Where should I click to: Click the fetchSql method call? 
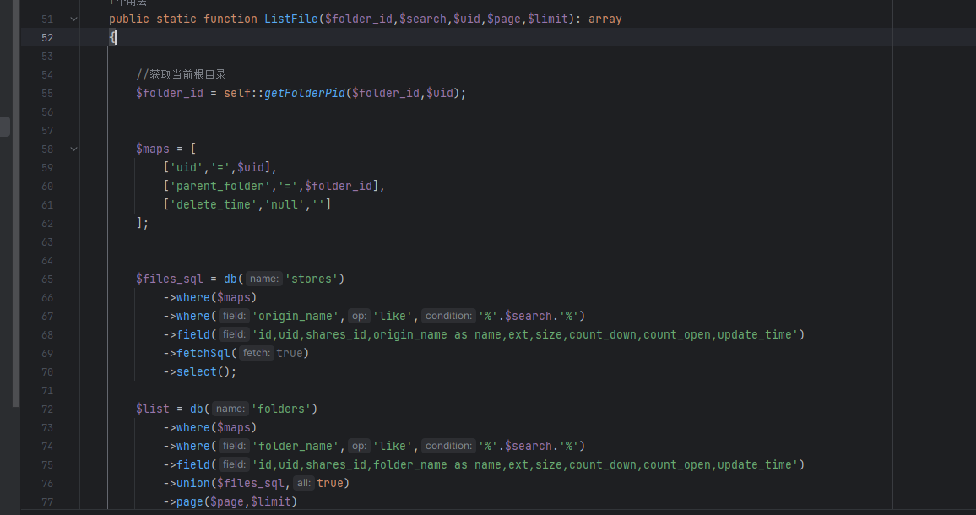click(203, 353)
